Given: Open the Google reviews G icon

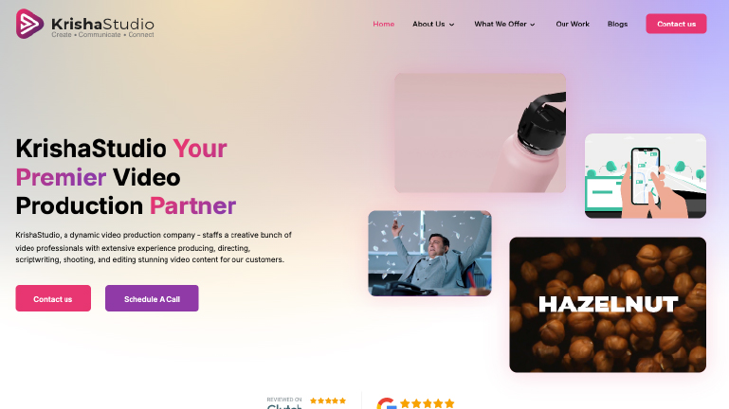Looking at the screenshot, I should pos(387,403).
